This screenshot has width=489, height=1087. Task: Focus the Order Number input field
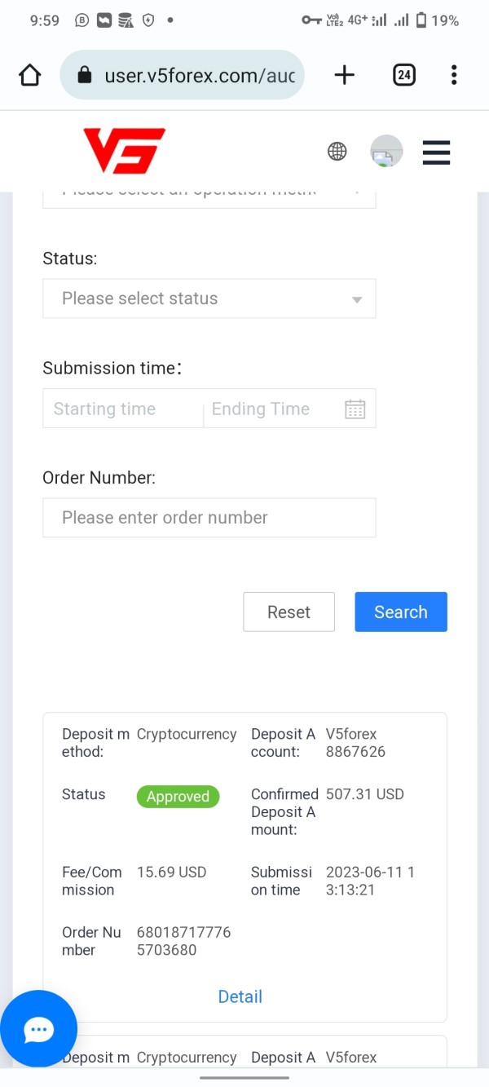click(209, 518)
